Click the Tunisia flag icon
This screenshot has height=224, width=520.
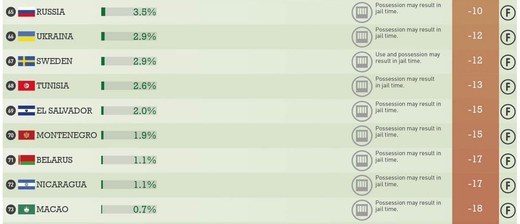[x=26, y=86]
